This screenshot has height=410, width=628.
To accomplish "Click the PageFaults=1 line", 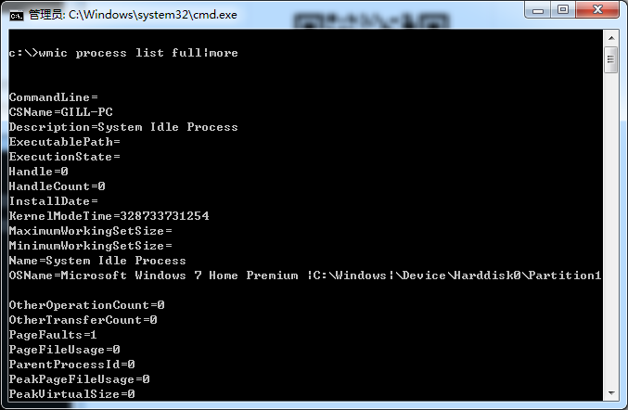I will (53, 335).
